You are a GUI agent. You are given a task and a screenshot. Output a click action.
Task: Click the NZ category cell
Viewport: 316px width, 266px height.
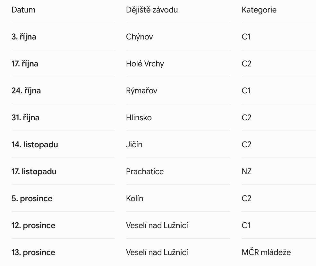tap(246, 172)
